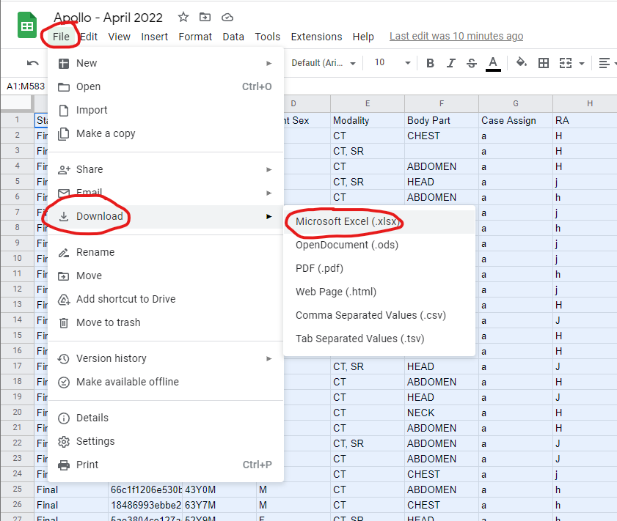The width and height of the screenshot is (617, 521).
Task: Select column E header
Action: point(368,104)
